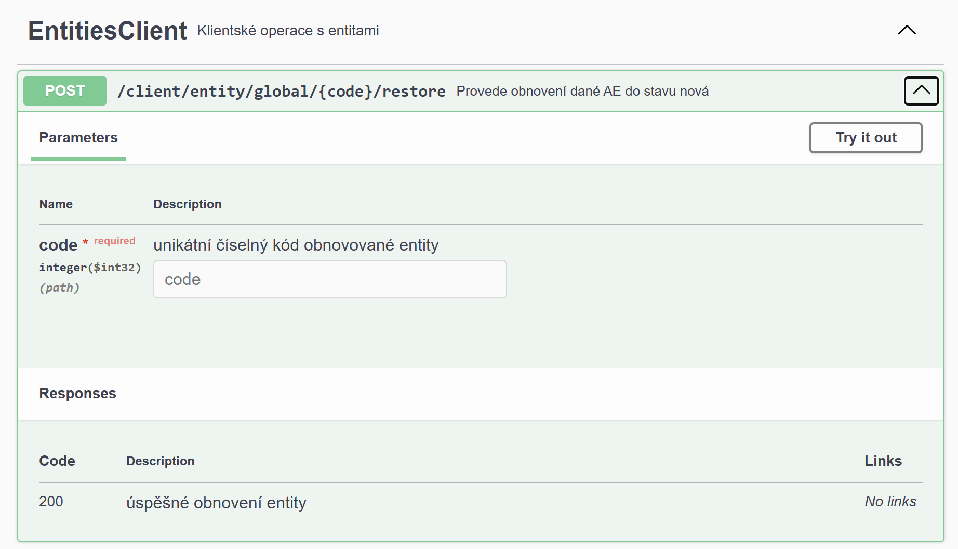Click the EntitiesClient tag heading

(x=108, y=31)
